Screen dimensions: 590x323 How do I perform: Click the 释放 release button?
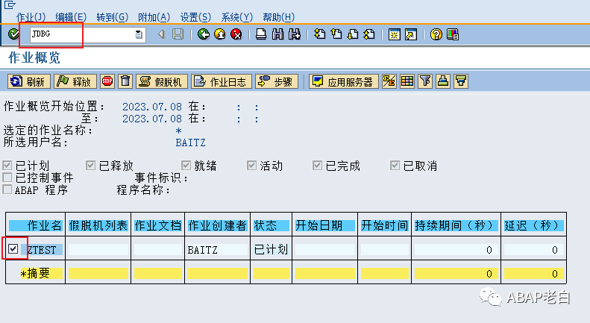[x=75, y=81]
